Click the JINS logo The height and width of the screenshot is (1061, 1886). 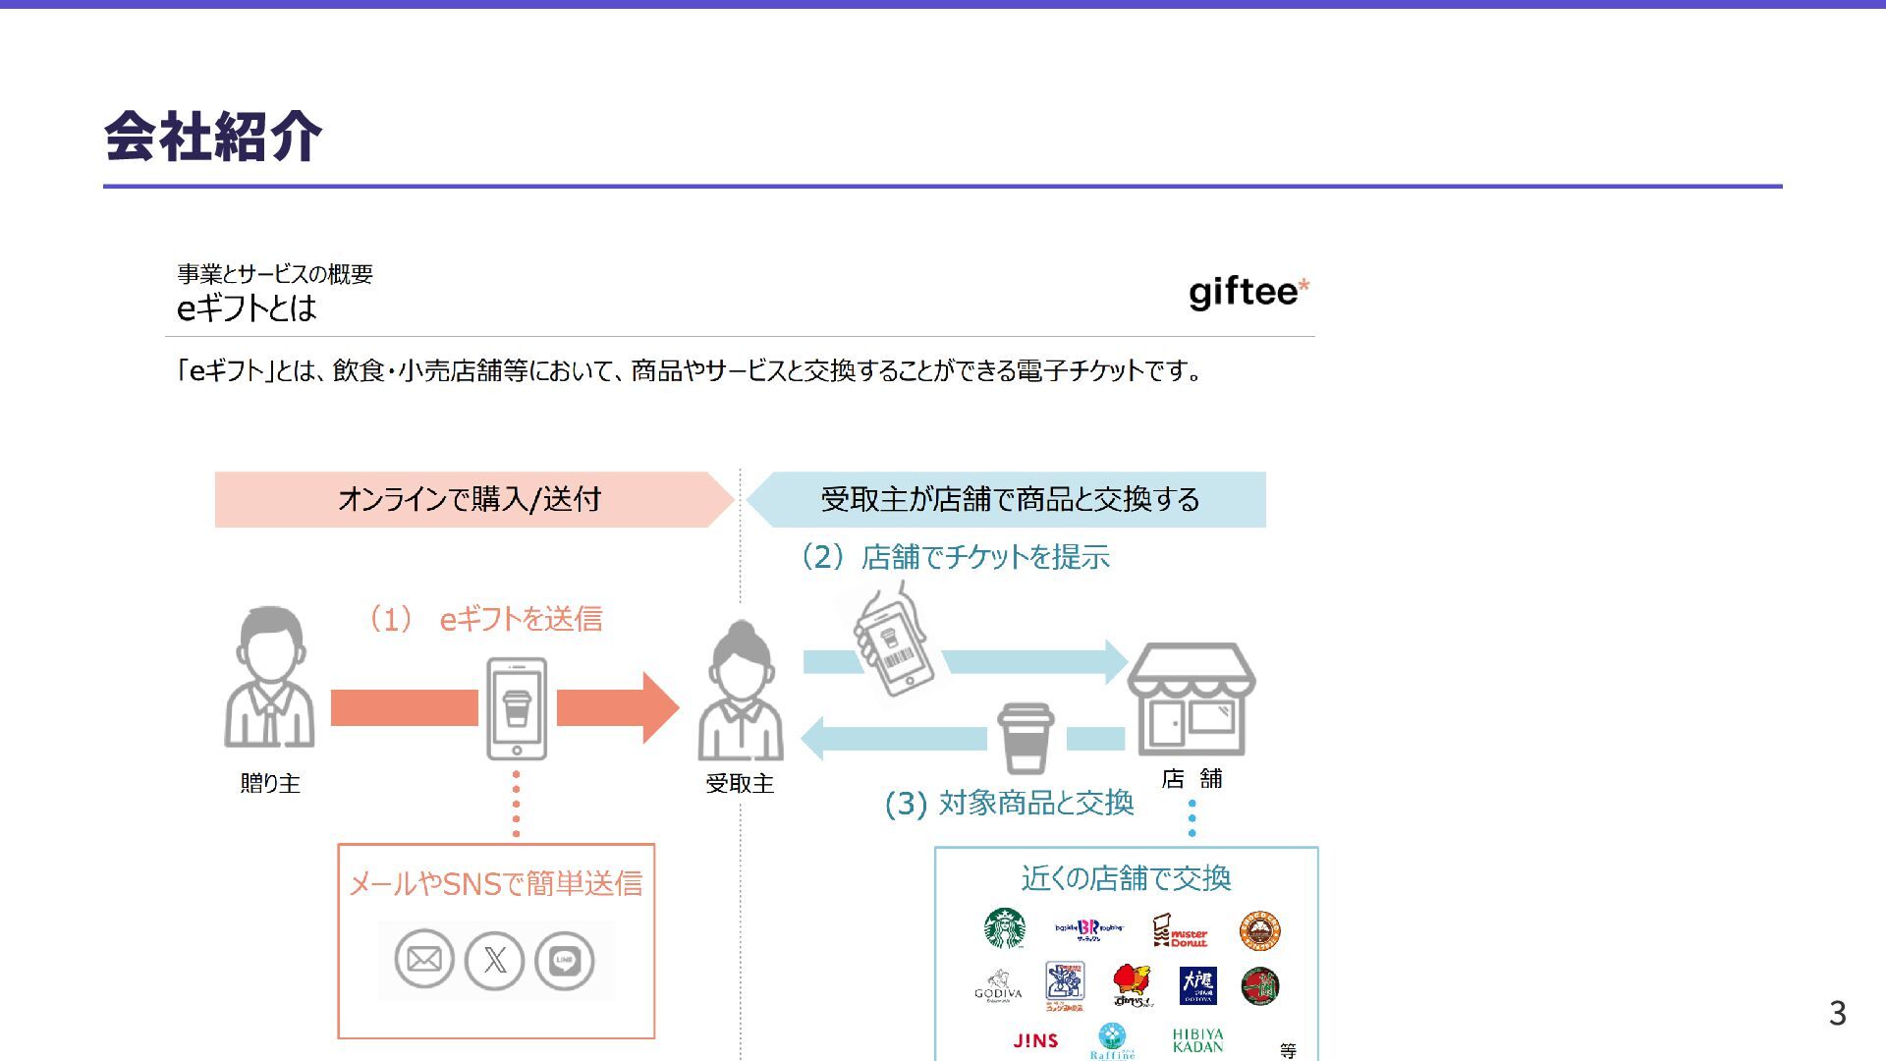coord(1035,1040)
